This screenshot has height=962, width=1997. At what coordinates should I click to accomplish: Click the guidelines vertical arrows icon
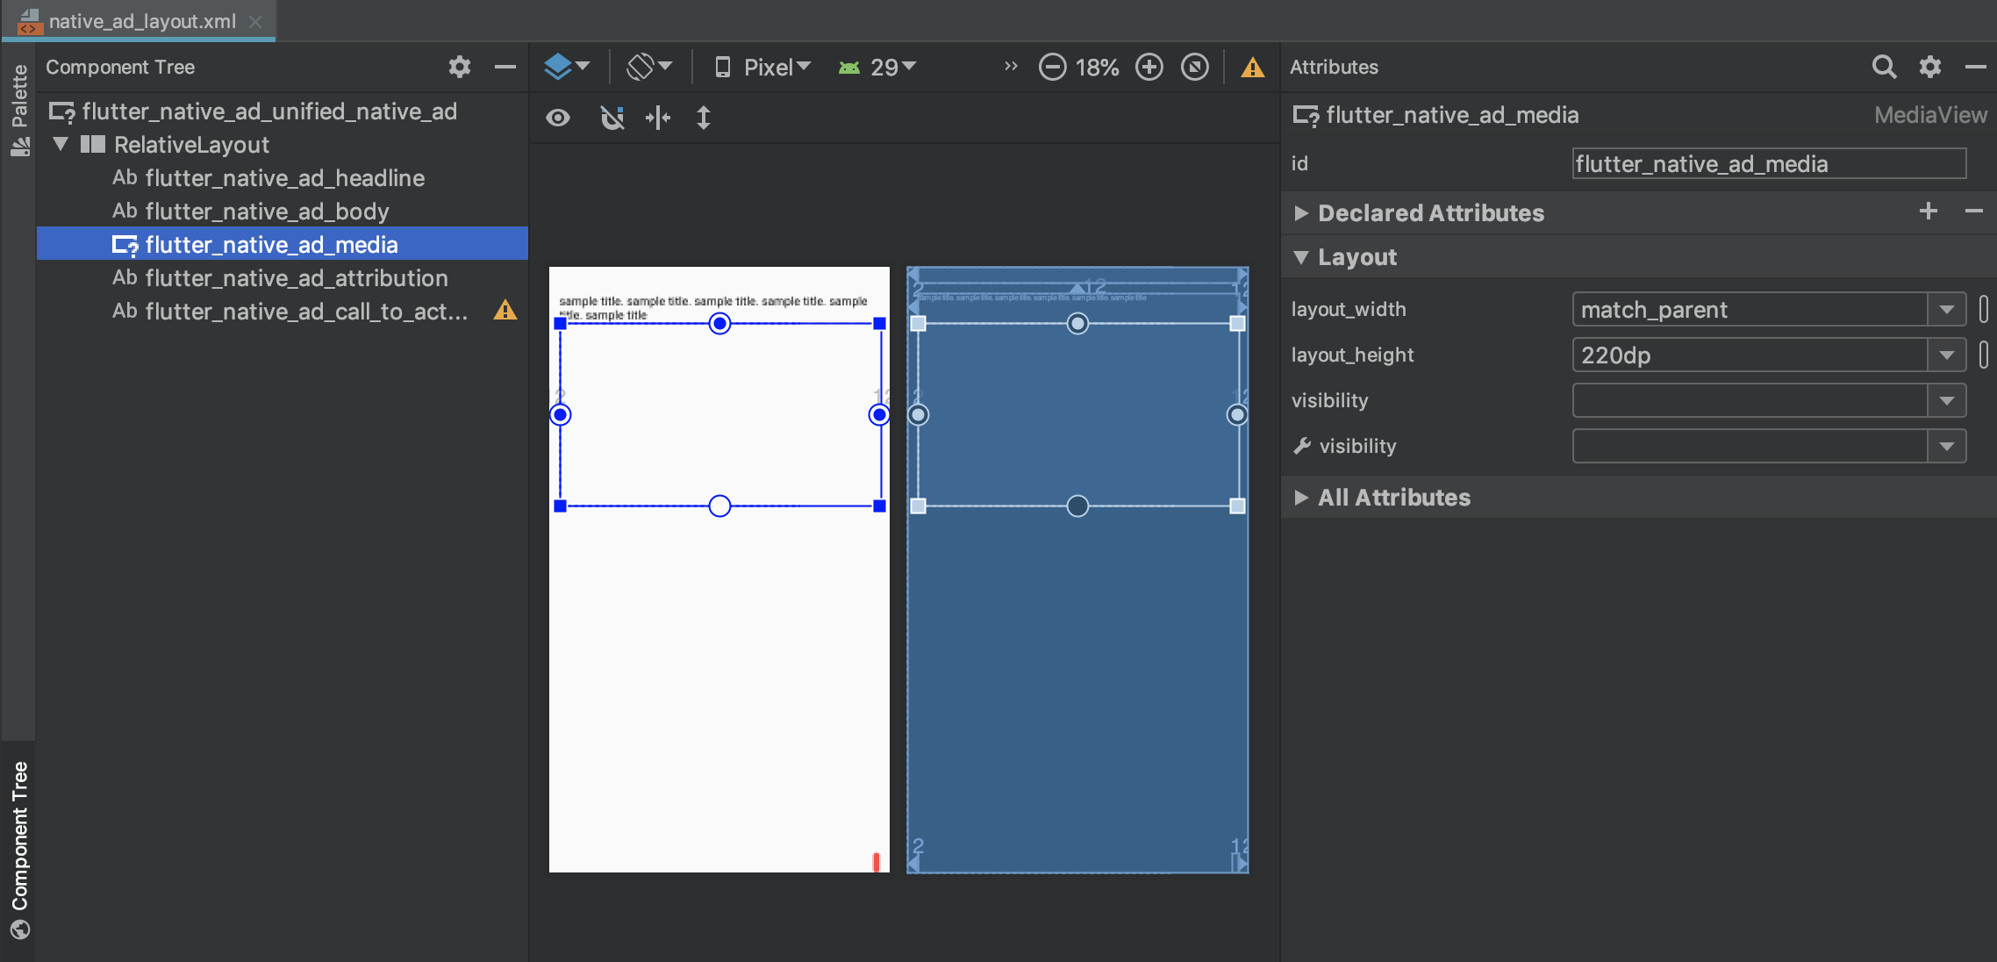click(x=703, y=118)
